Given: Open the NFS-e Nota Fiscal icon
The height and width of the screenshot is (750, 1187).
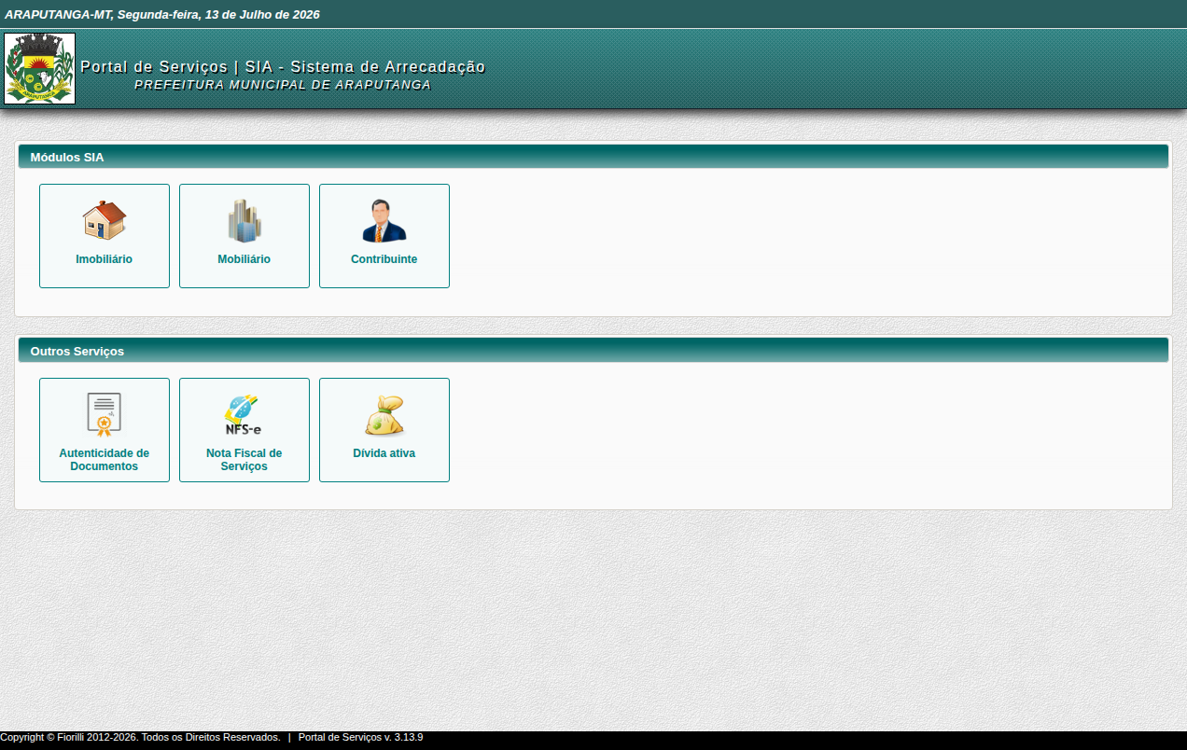Looking at the screenshot, I should coord(244,415).
